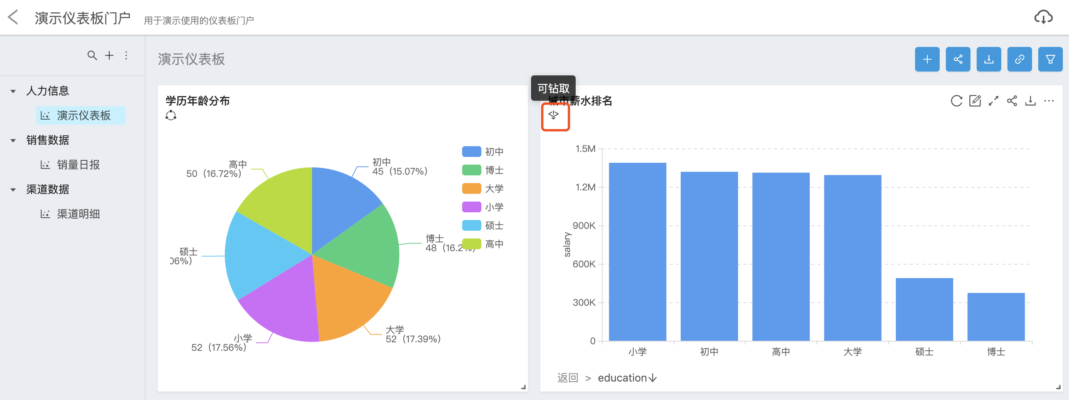Collapse the 人力信息 tree group
Image resolution: width=1069 pixels, height=400 pixels.
pos(13,91)
